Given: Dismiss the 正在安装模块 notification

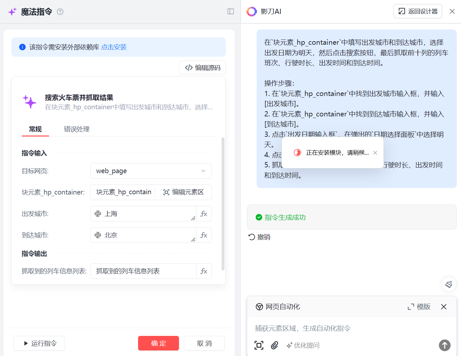Looking at the screenshot, I should tap(375, 153).
